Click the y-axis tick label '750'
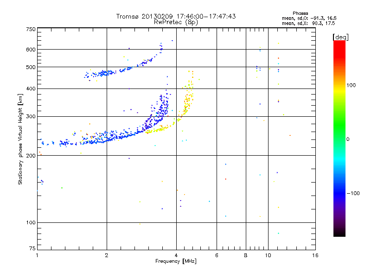371x278 pixels. [31, 29]
